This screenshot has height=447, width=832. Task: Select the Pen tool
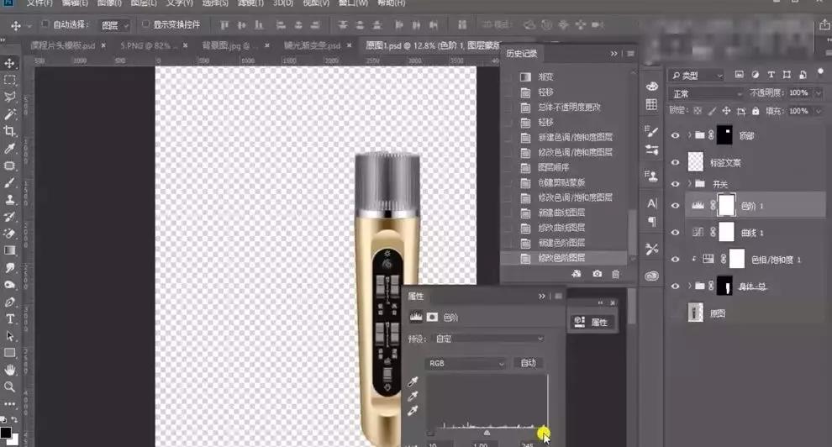click(9, 302)
